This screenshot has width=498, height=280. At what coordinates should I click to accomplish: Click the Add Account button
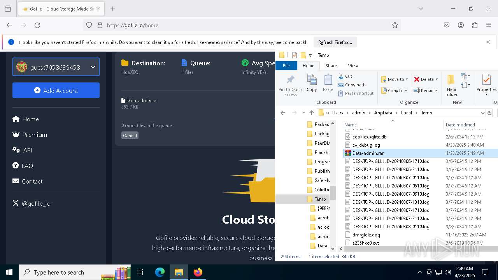click(x=56, y=90)
